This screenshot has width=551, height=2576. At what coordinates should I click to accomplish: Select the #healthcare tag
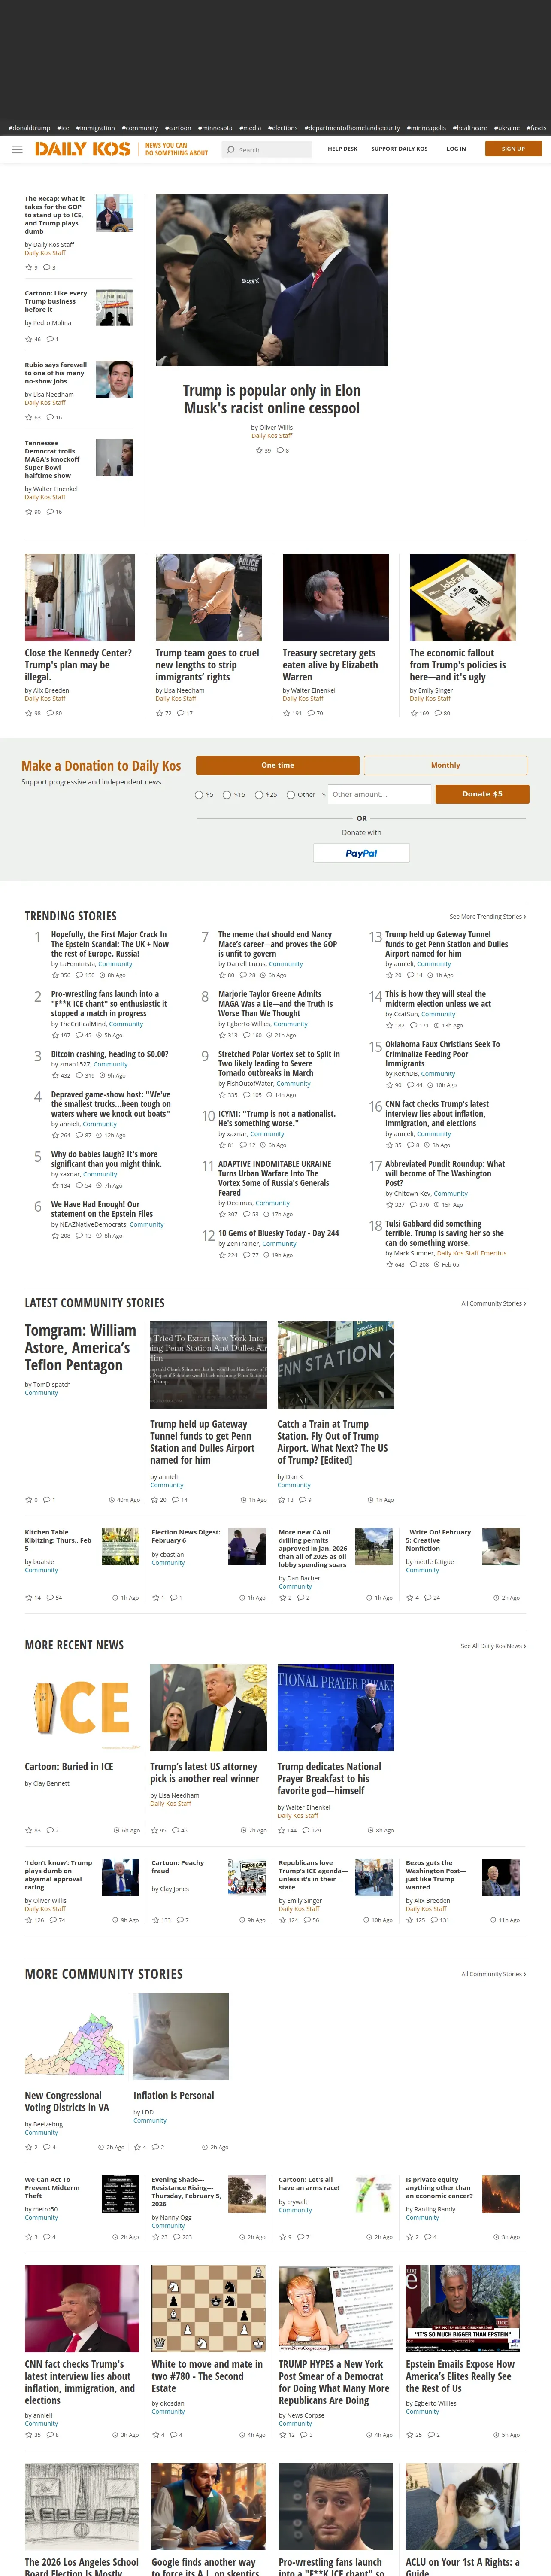[470, 128]
